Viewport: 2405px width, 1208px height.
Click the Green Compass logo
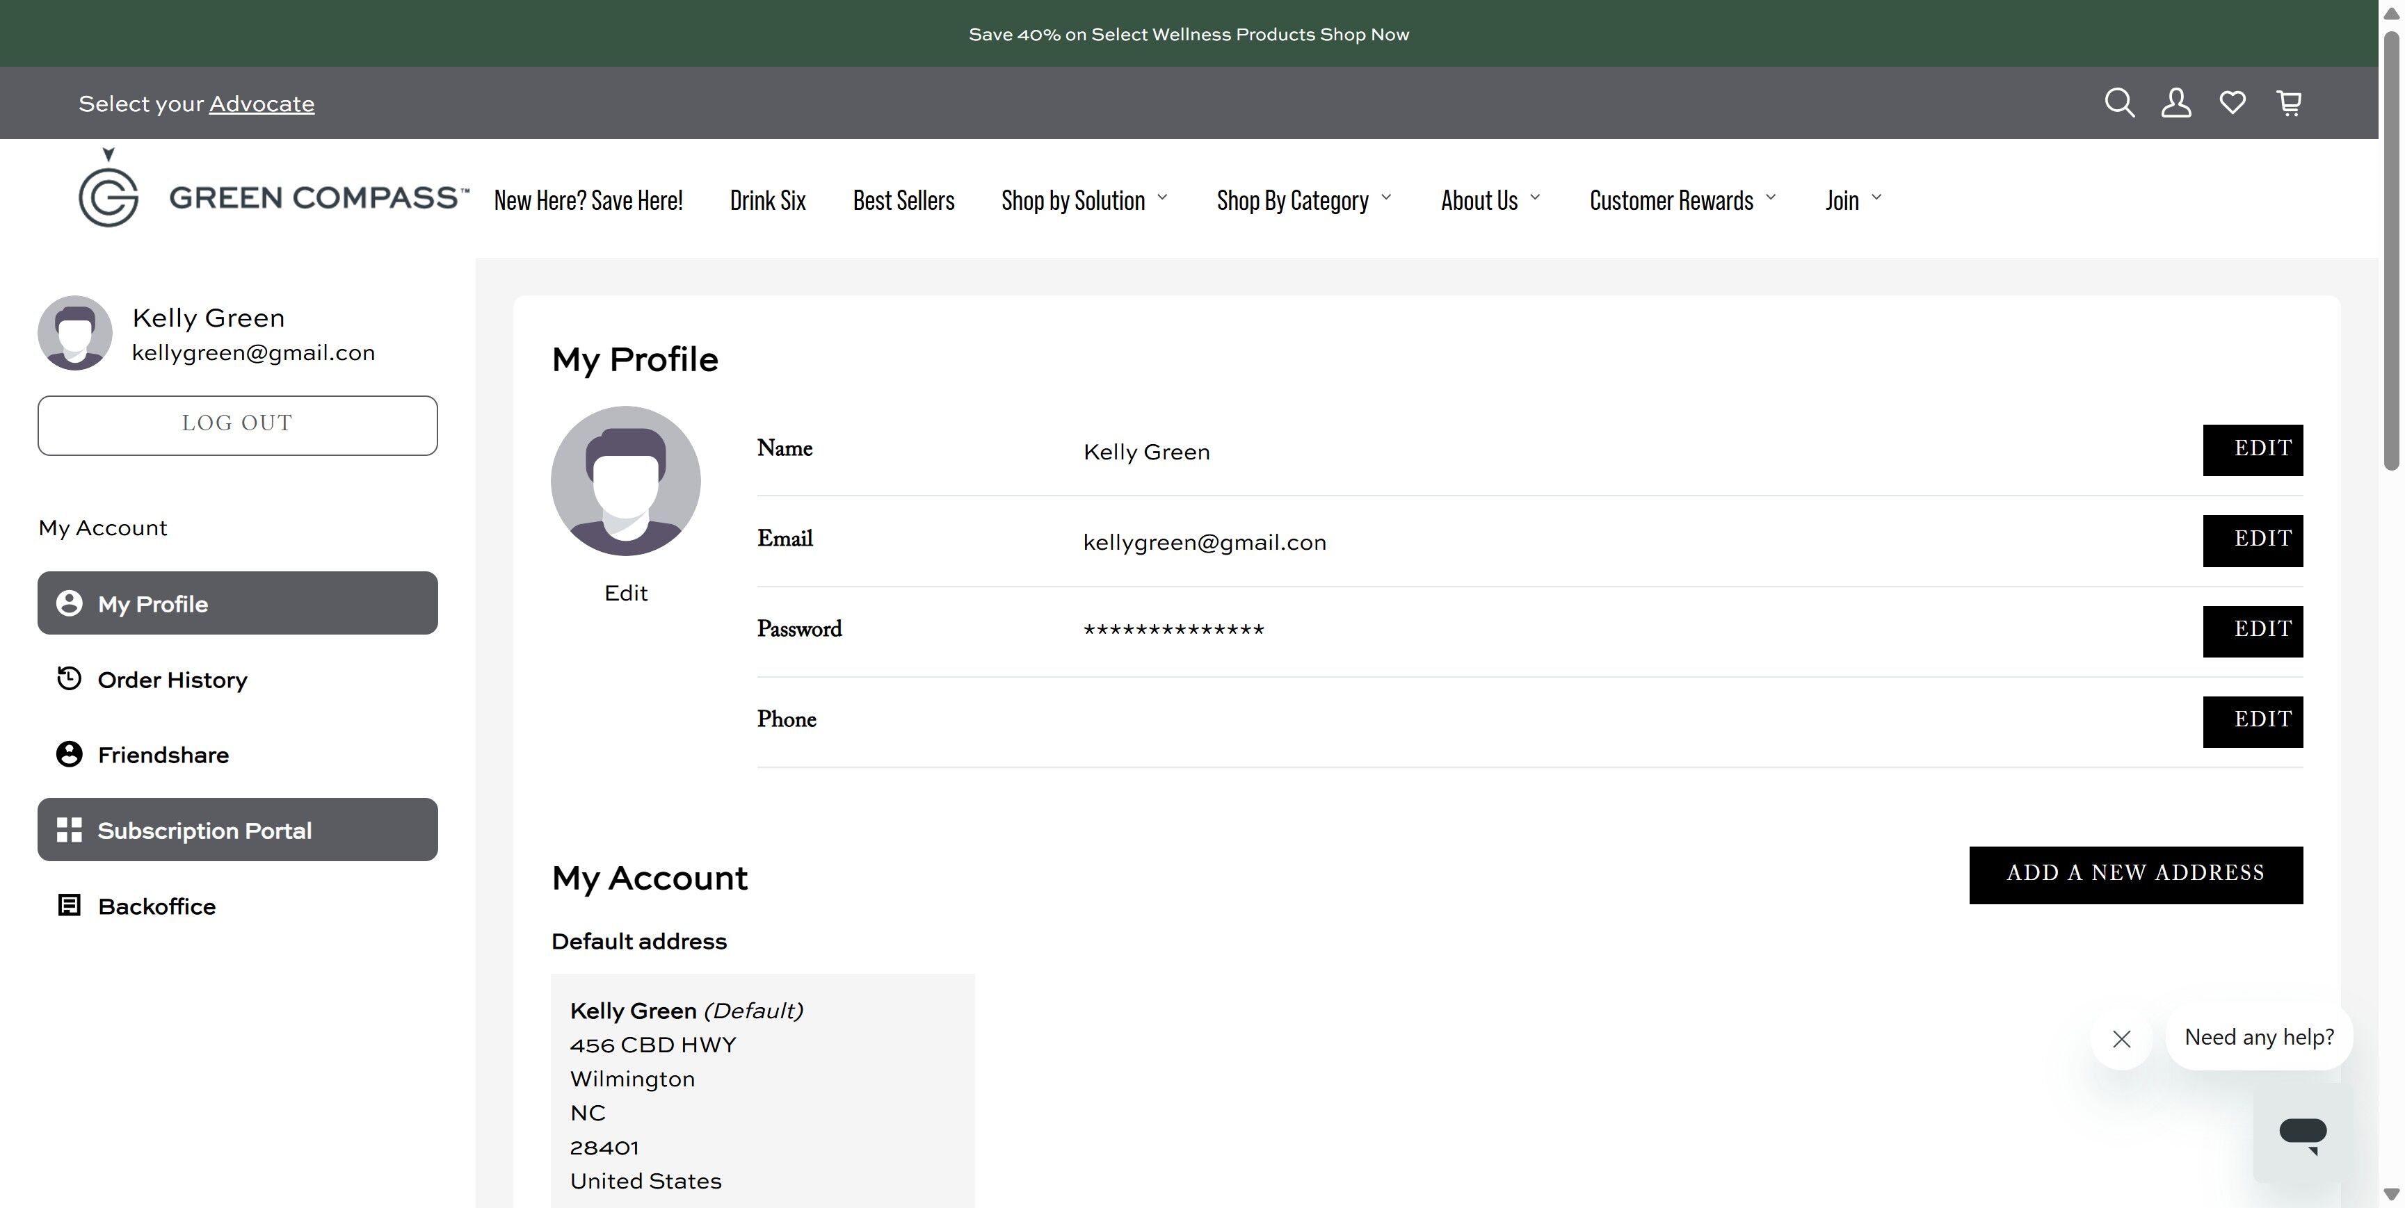tap(273, 188)
